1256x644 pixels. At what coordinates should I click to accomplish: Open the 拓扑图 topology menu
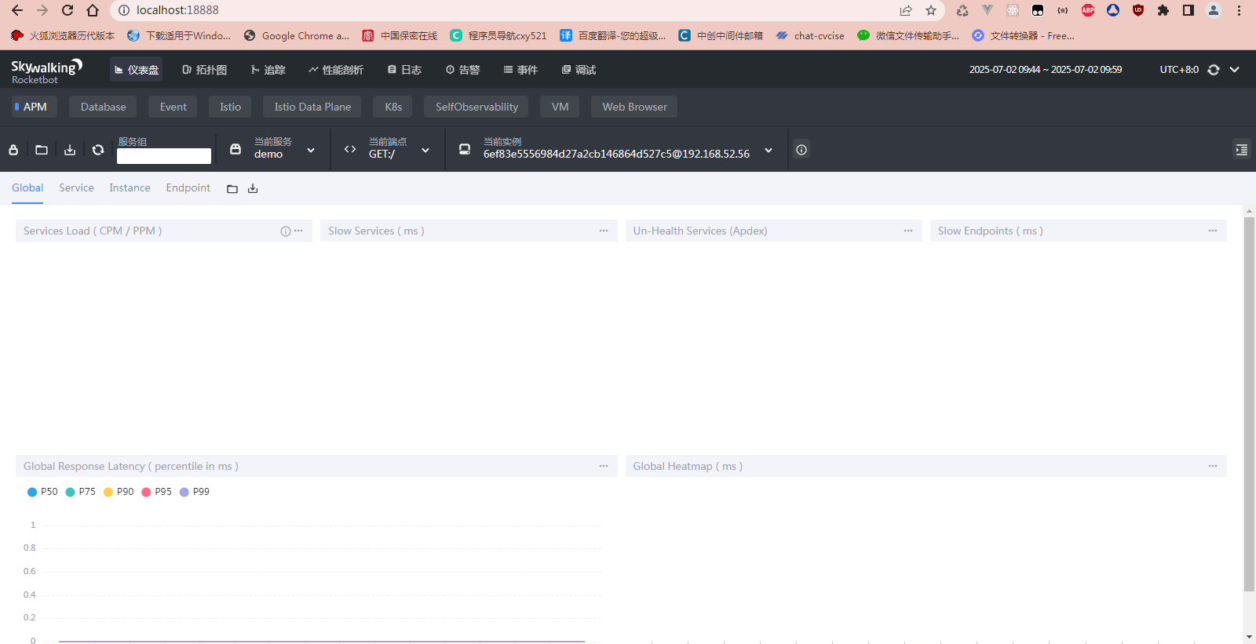tap(204, 70)
